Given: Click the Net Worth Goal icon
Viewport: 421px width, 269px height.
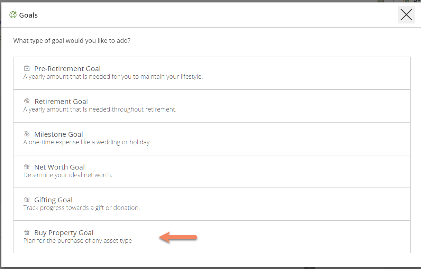Looking at the screenshot, I should 27,167.
